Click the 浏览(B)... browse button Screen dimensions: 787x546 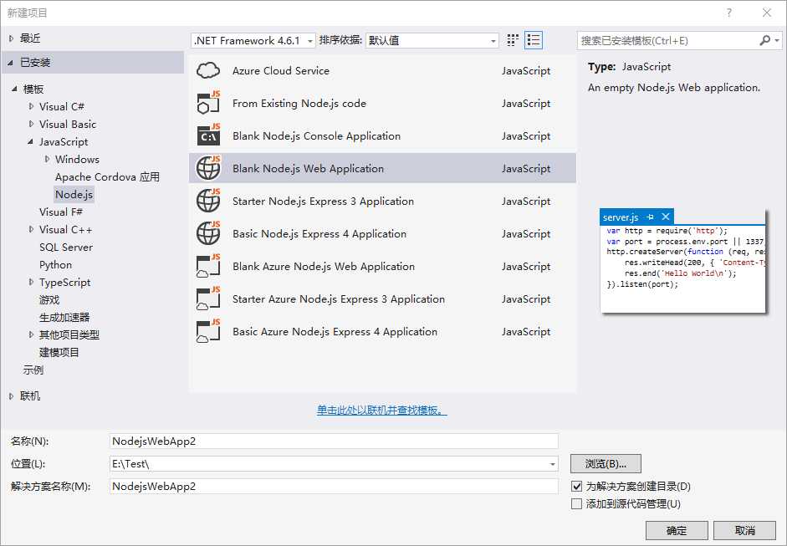(606, 464)
